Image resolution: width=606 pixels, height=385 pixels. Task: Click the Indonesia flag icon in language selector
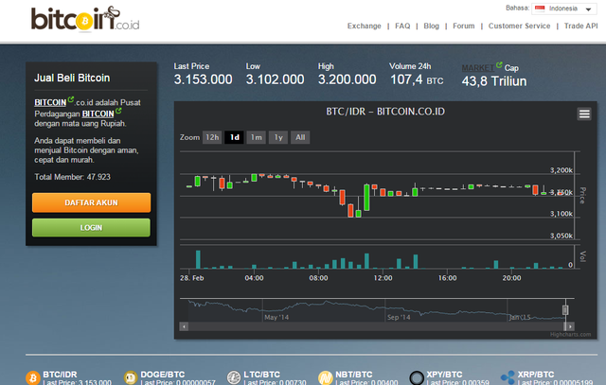coord(540,9)
